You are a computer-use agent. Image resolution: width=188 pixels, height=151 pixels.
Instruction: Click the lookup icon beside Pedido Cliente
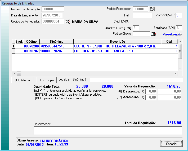154,34
